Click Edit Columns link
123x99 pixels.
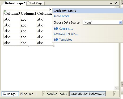point(63,29)
